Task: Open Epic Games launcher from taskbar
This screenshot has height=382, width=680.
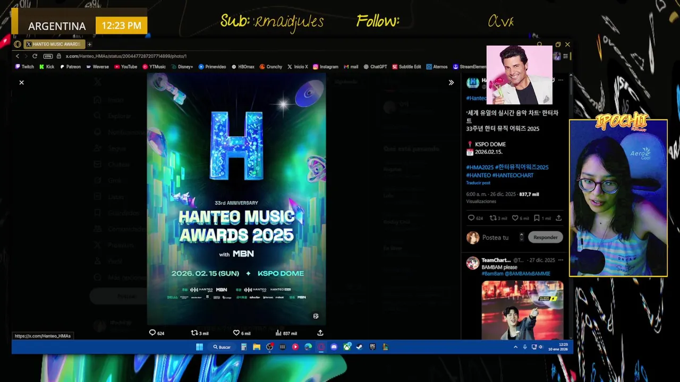Action: [372, 347]
